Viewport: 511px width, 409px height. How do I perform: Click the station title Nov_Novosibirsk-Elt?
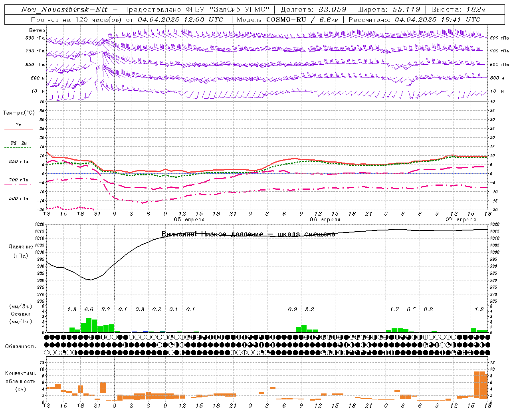coord(64,10)
